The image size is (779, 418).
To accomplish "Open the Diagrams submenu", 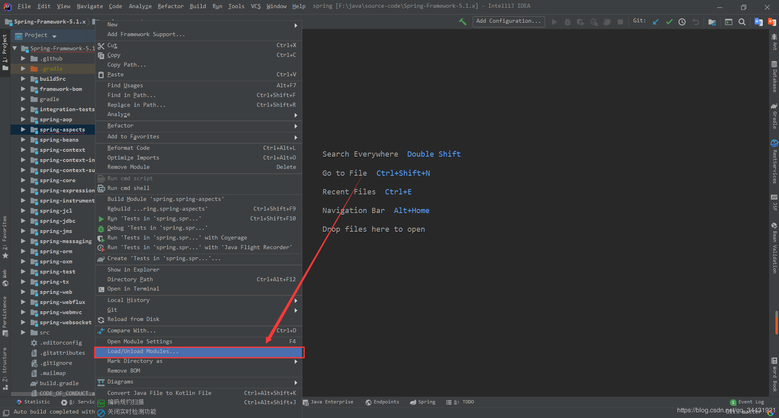I will pos(199,382).
